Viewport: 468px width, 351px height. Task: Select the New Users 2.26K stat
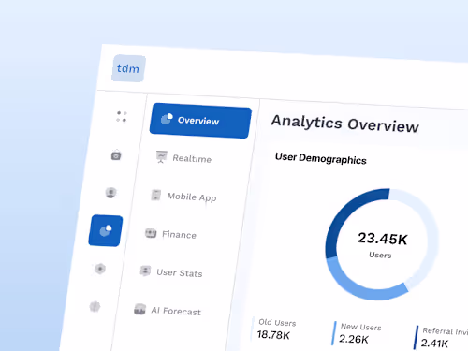(358, 333)
